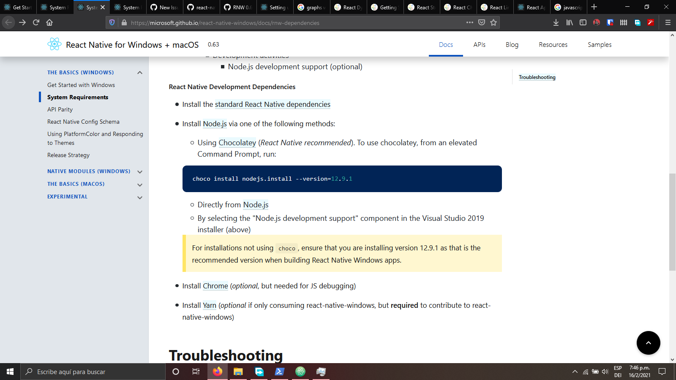Select React Native Config Schema sidebar item
676x380 pixels.
(x=83, y=122)
